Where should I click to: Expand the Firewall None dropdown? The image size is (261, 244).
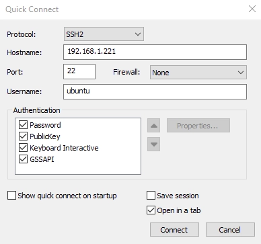pyautogui.click(x=198, y=73)
